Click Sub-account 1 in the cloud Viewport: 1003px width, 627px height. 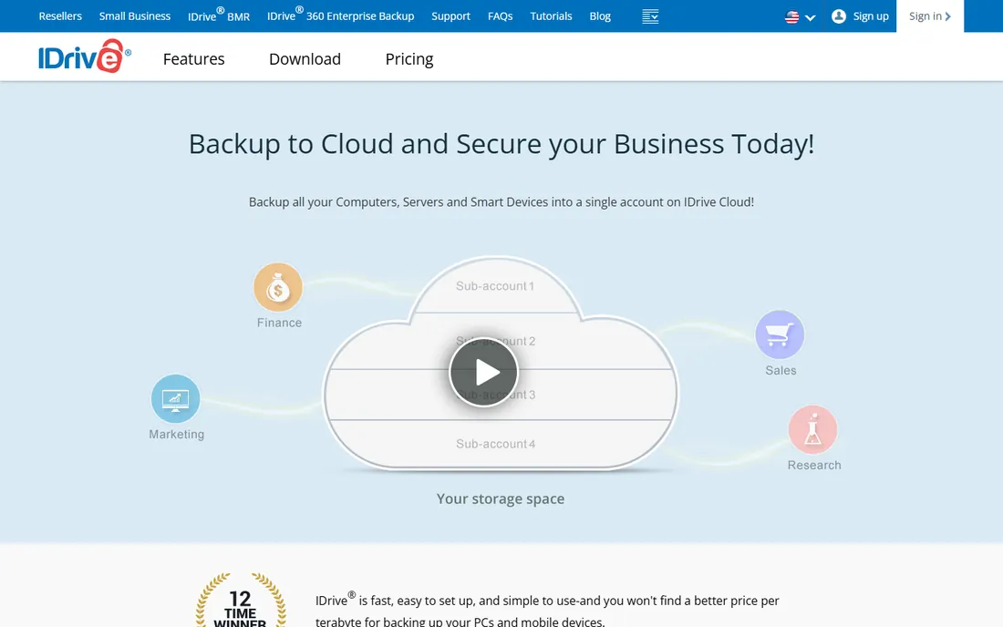click(495, 285)
